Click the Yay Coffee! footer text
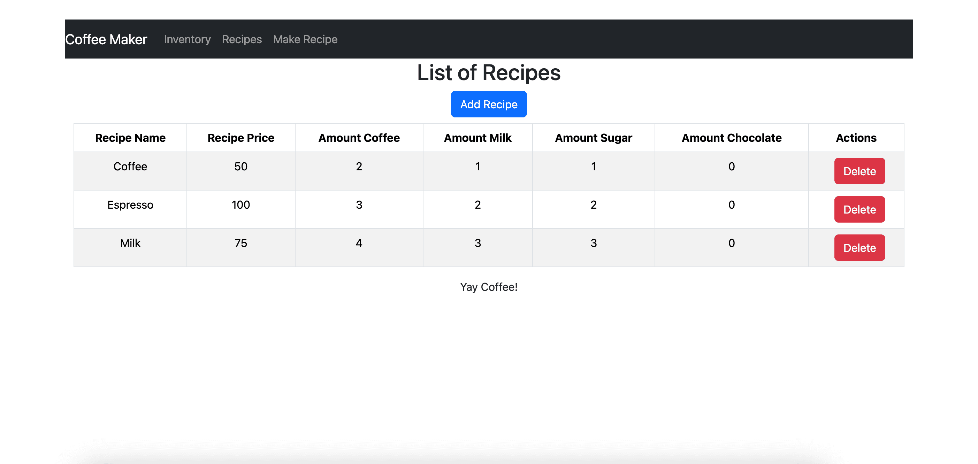This screenshot has width=978, height=464. [489, 287]
